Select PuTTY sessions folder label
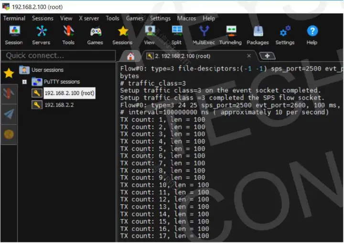This screenshot has height=243, width=344. click(62, 82)
